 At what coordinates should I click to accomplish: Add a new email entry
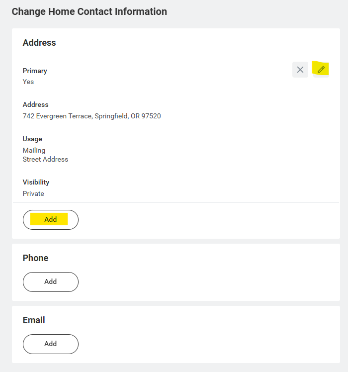[51, 344]
